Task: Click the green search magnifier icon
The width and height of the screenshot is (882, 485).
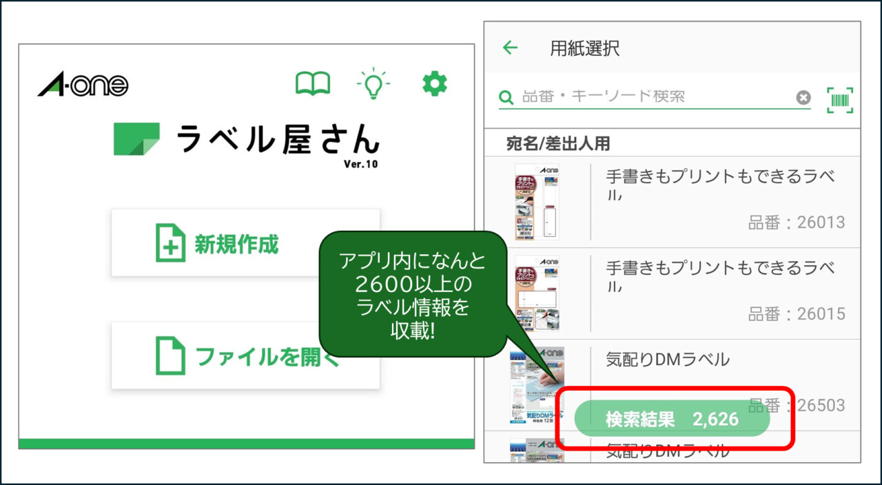Action: click(x=506, y=98)
